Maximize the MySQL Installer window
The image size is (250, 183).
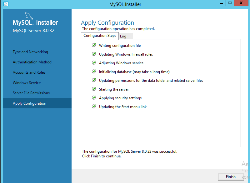point(230,3)
